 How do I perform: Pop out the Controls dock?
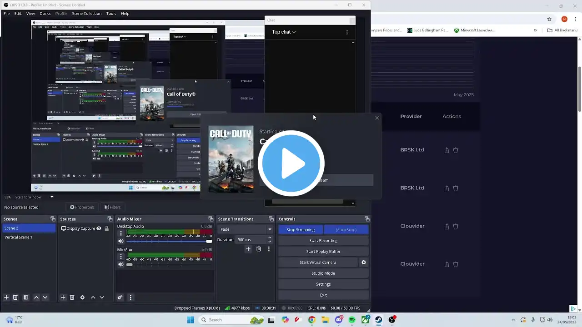[367, 219]
